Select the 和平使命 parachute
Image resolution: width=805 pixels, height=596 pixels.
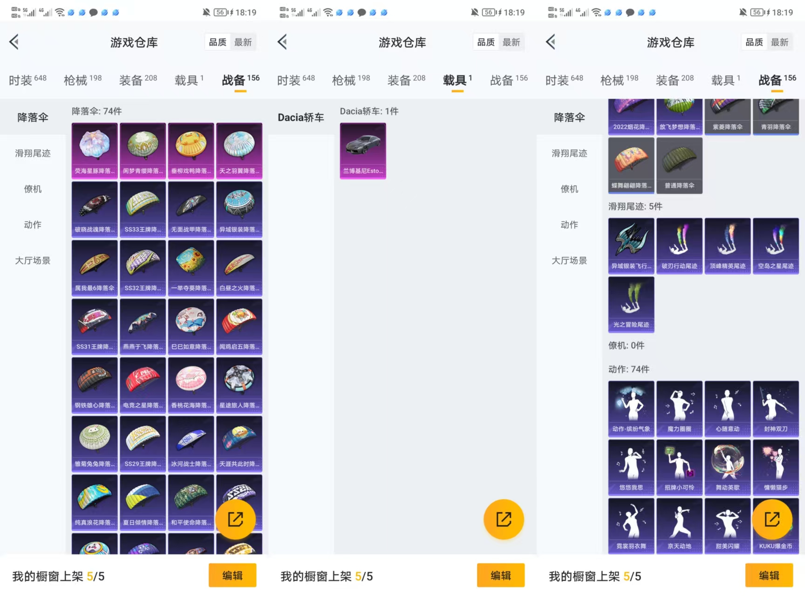191,503
